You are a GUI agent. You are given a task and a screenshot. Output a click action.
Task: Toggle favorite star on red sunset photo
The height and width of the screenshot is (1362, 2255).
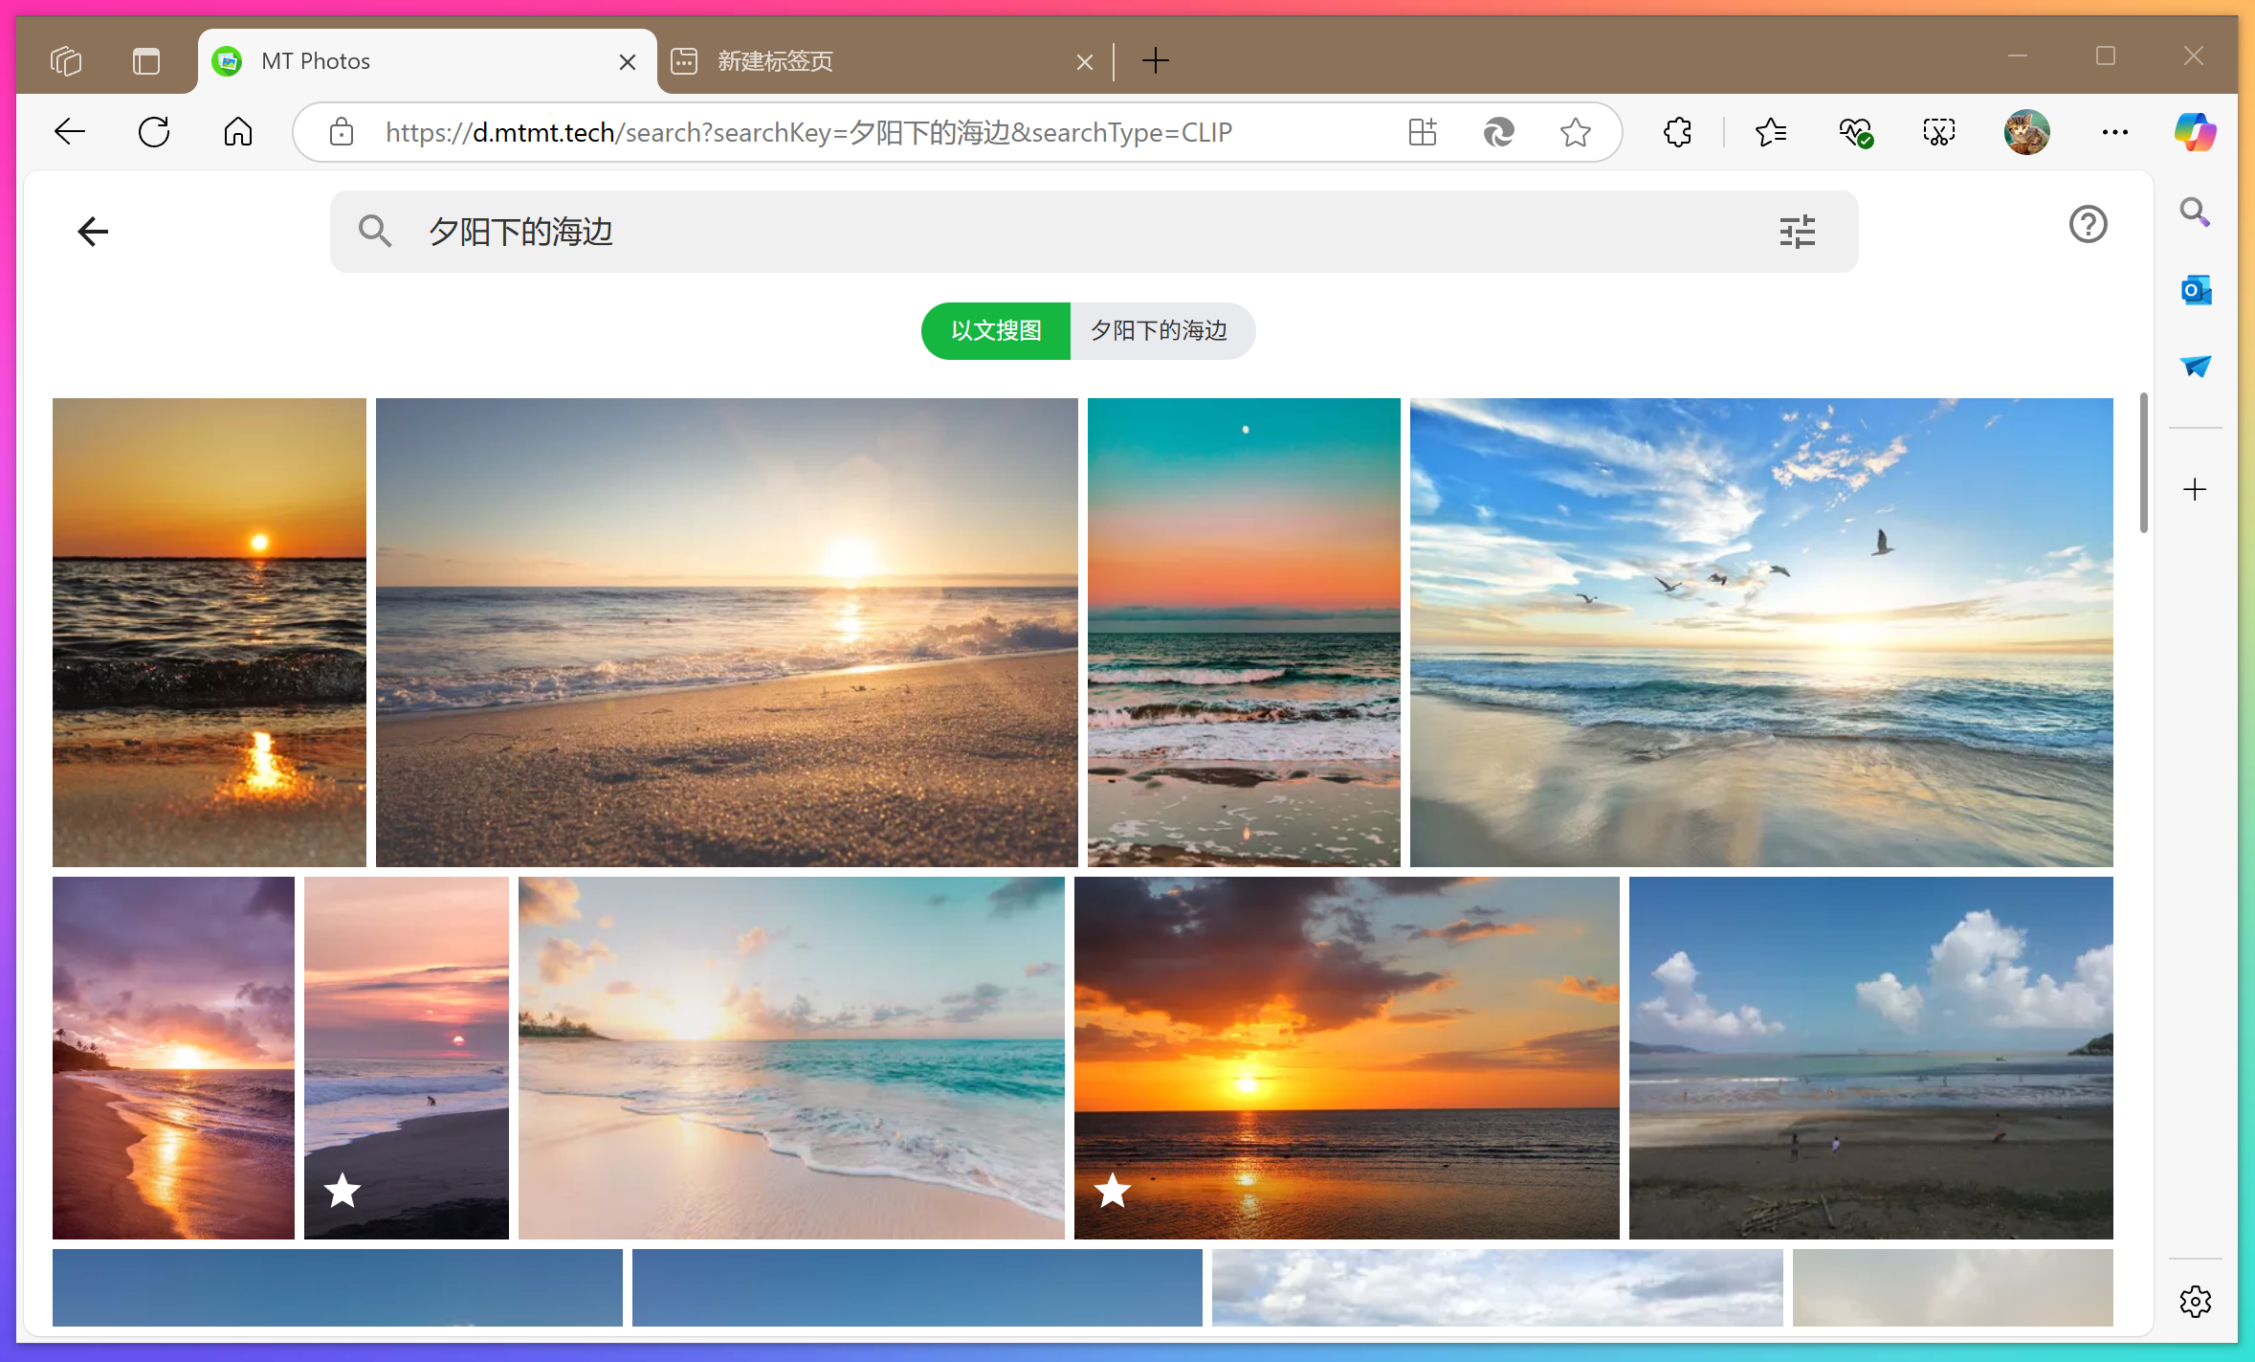coord(1112,1191)
